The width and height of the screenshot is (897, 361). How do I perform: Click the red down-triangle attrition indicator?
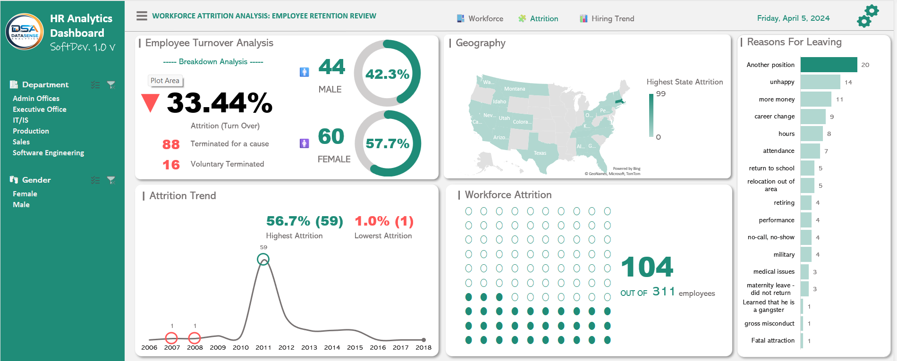coord(150,102)
